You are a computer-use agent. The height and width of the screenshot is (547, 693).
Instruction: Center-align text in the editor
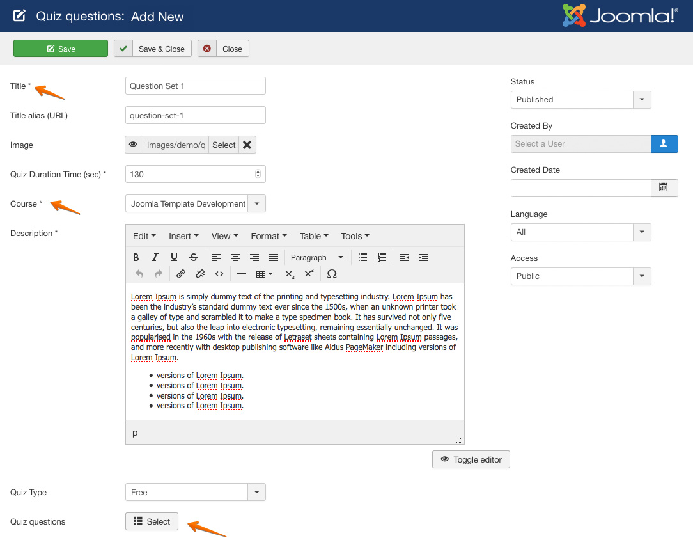pyautogui.click(x=235, y=257)
